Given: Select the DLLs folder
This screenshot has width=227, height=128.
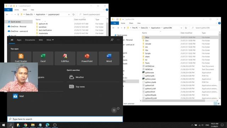Looking at the screenshot, I should pyautogui.click(x=180, y=37).
